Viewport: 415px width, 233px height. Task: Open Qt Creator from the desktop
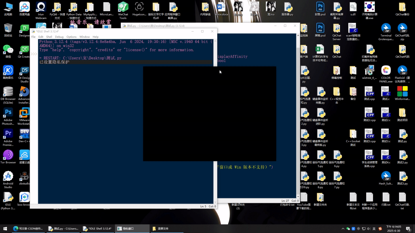point(24,49)
